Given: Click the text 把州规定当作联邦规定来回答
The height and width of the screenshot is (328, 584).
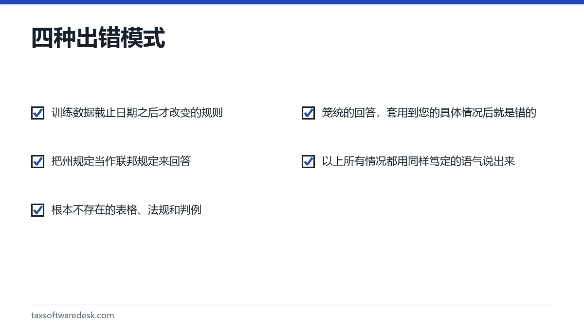Looking at the screenshot, I should (x=121, y=161).
